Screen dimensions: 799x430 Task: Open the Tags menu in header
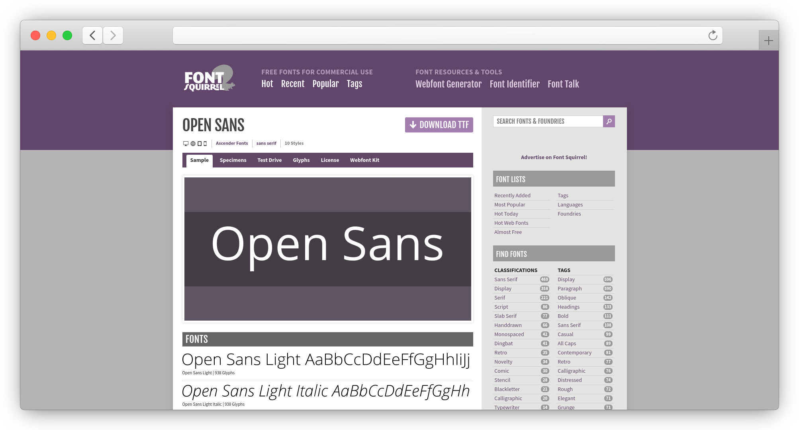[354, 84]
